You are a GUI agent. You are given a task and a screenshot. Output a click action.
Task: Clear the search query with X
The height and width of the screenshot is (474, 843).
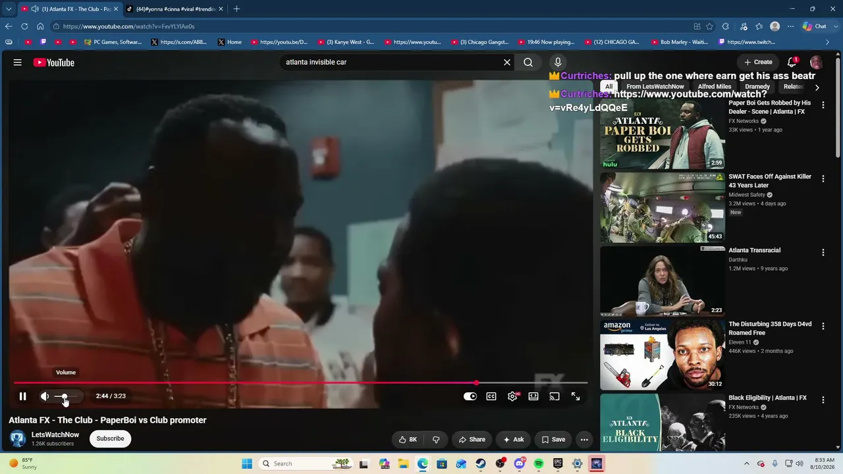[x=507, y=63]
